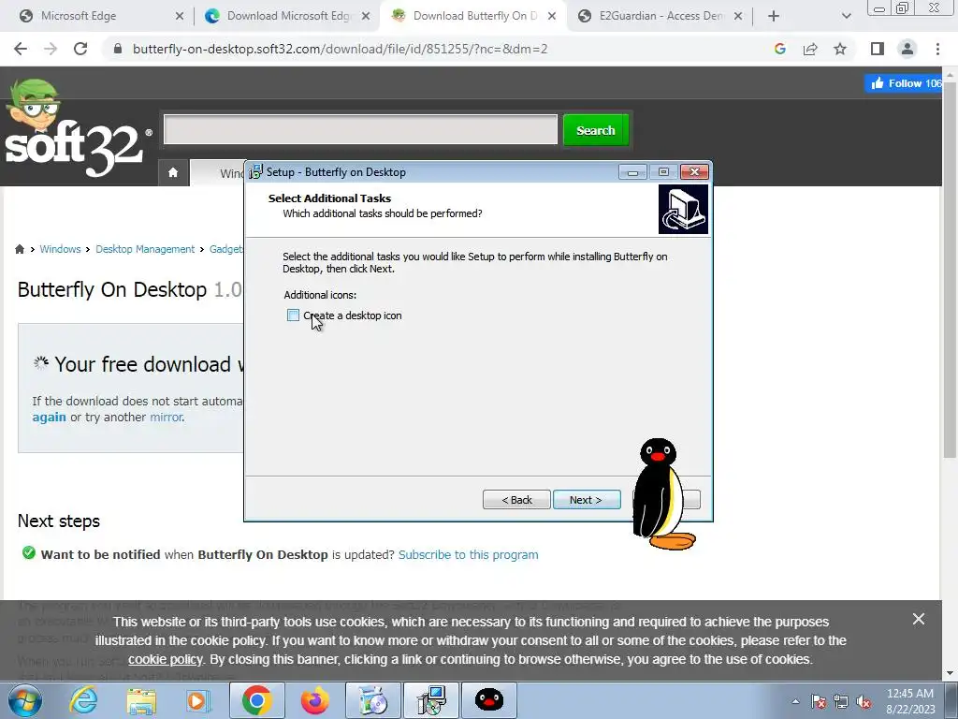Dismiss the cookie banner with X
This screenshot has width=958, height=719.
coord(919,619)
